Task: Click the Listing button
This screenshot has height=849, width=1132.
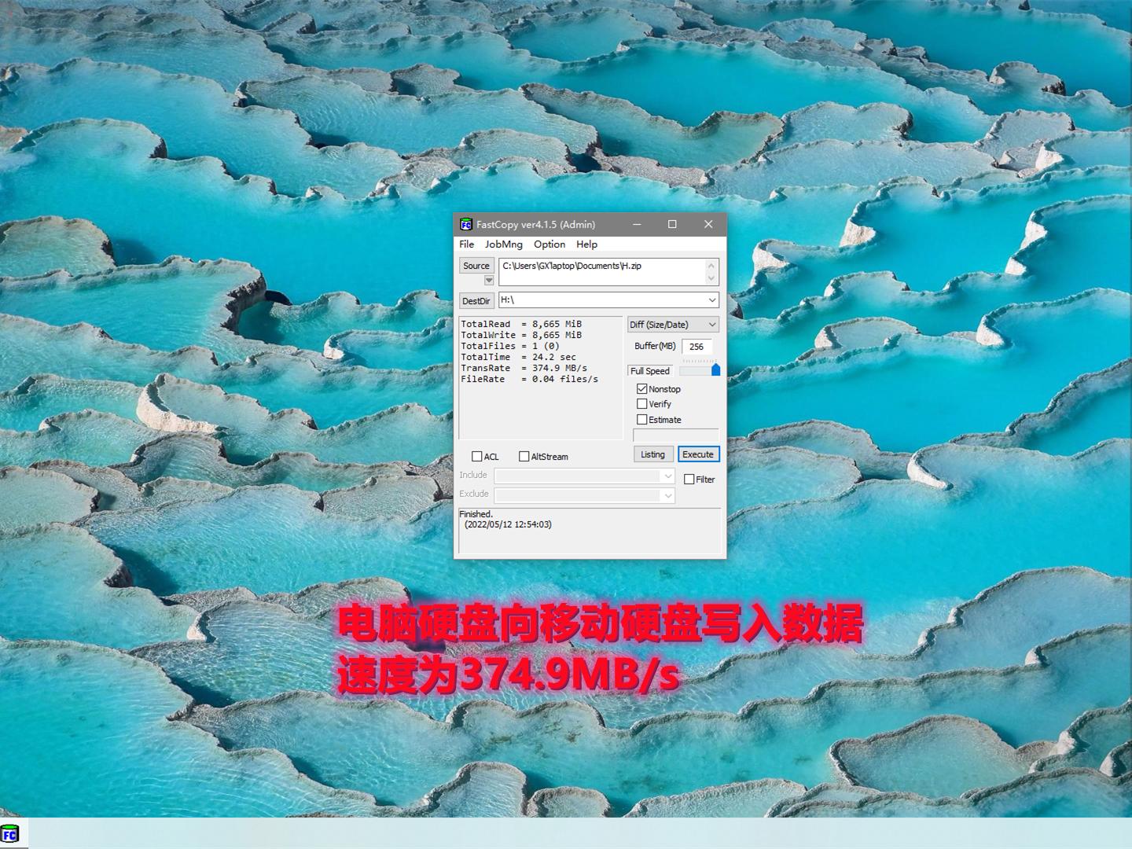Action: pos(653,454)
